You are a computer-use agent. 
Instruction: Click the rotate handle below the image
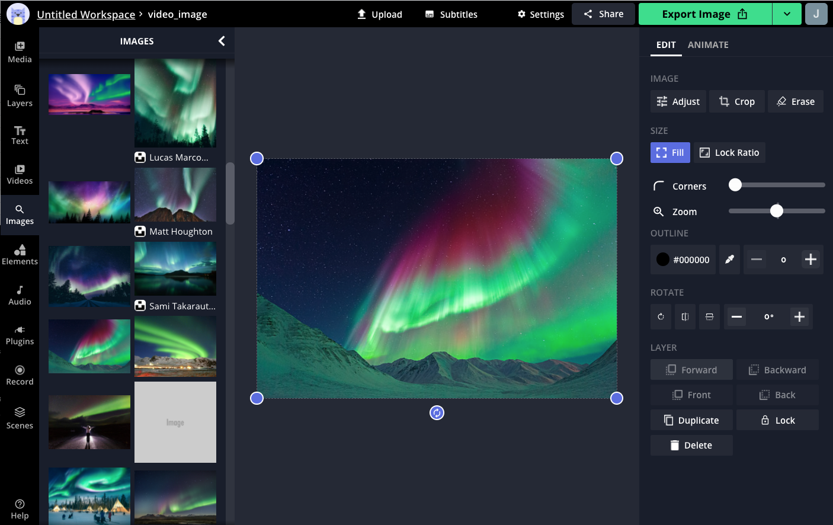(x=437, y=413)
